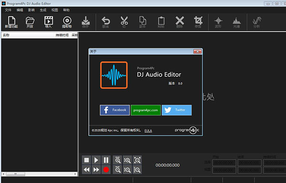Copy using the 副本 pages icon

(x=143, y=22)
